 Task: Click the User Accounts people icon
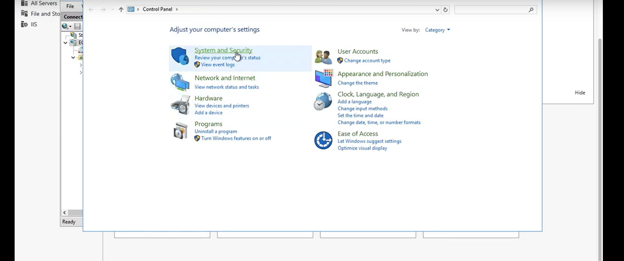coord(323,57)
